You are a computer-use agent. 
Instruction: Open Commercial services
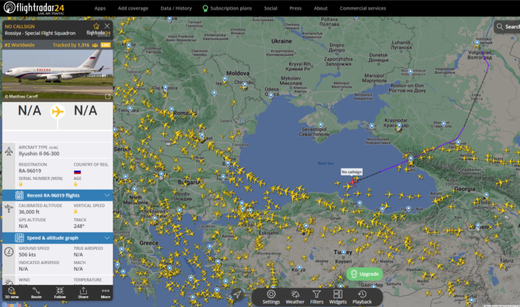pyautogui.click(x=363, y=8)
